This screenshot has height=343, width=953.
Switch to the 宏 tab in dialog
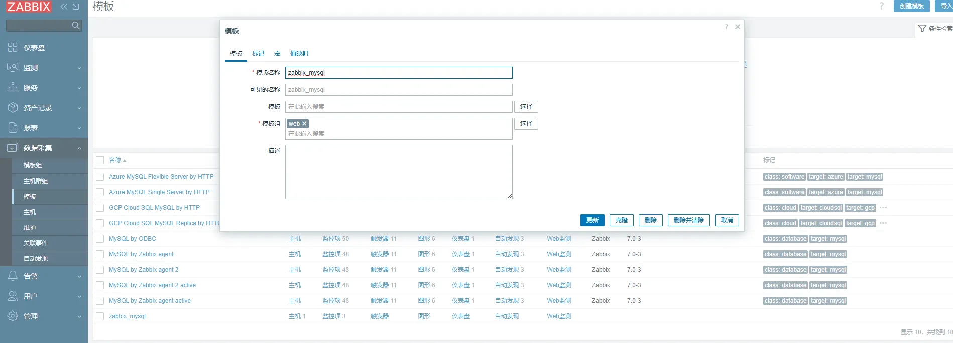pos(277,54)
